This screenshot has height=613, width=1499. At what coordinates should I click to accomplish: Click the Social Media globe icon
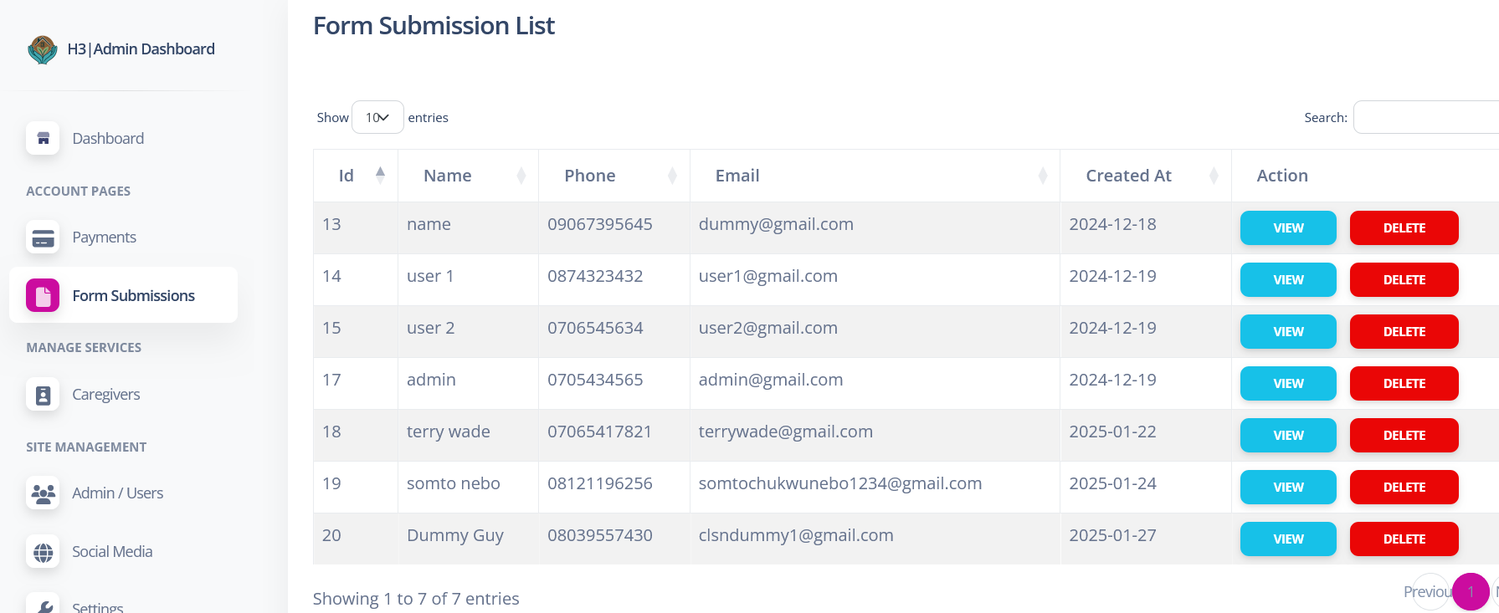pyautogui.click(x=43, y=552)
